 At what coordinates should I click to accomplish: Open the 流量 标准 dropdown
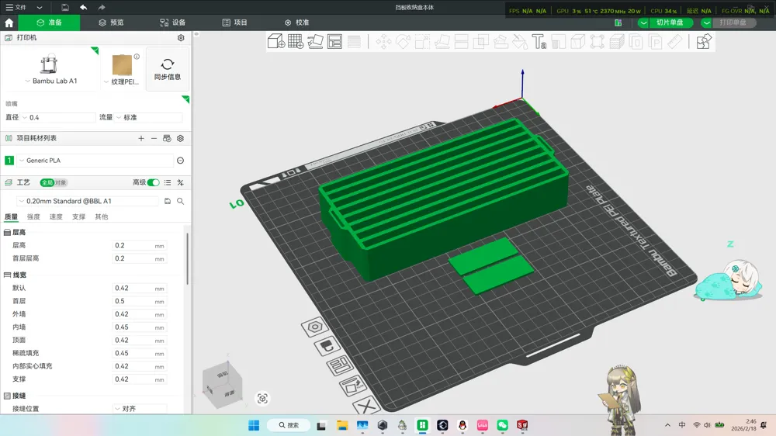(149, 117)
